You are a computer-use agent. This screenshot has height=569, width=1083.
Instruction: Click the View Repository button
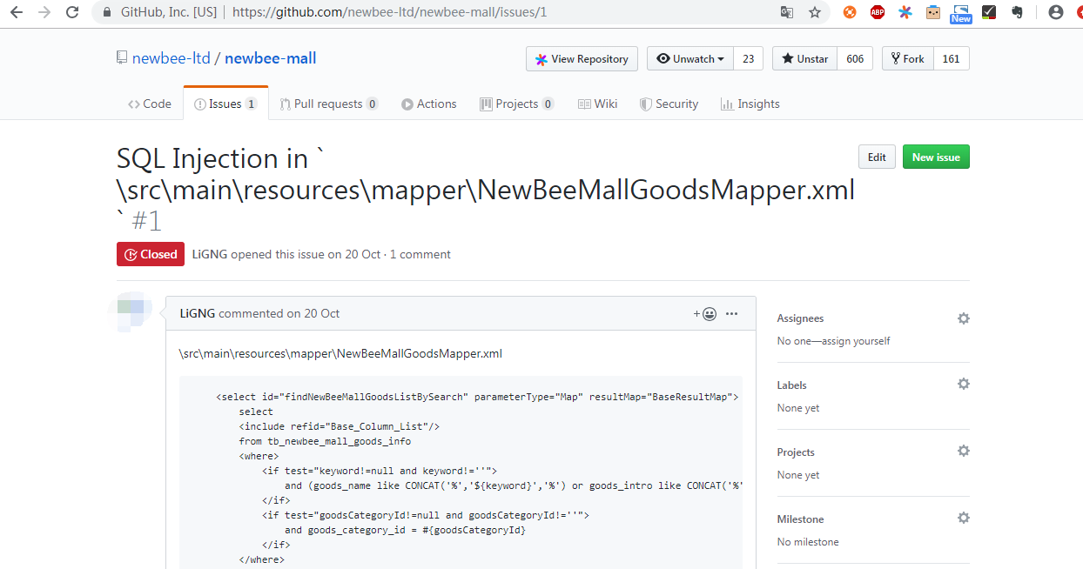[x=582, y=58]
